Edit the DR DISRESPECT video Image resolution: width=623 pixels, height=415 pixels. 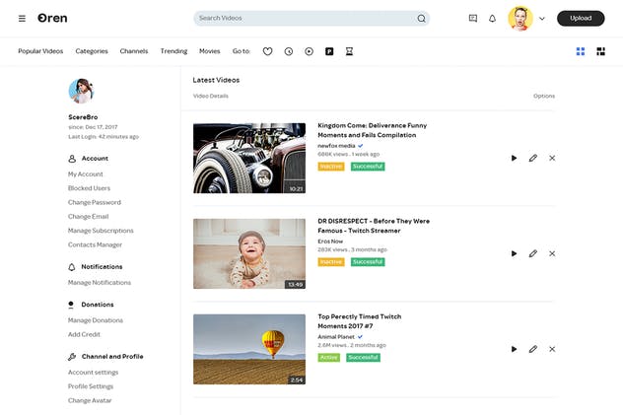pyautogui.click(x=533, y=253)
